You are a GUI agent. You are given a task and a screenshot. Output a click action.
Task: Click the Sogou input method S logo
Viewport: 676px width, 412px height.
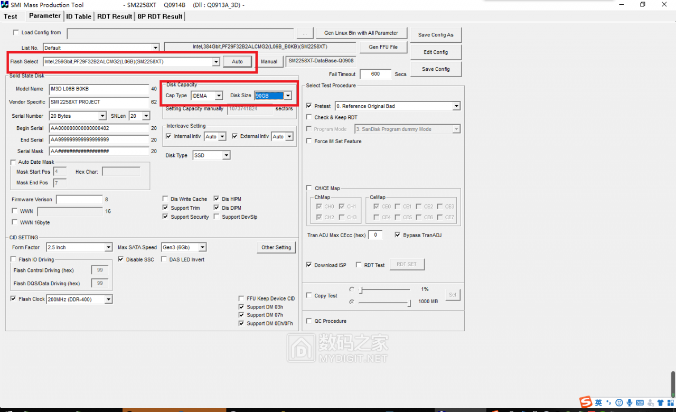586,402
